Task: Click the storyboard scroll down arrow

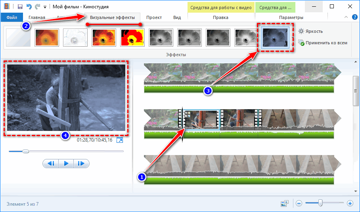Action: point(356,191)
